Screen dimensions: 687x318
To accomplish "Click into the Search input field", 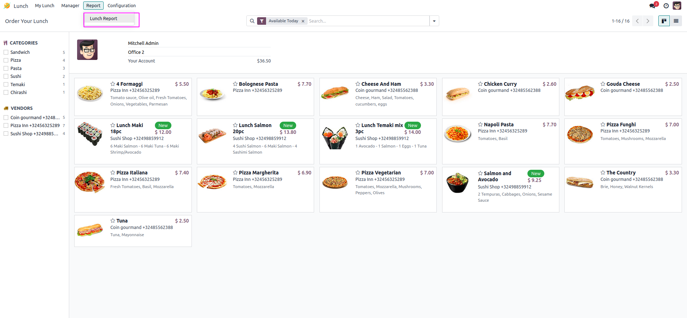I will pyautogui.click(x=368, y=21).
